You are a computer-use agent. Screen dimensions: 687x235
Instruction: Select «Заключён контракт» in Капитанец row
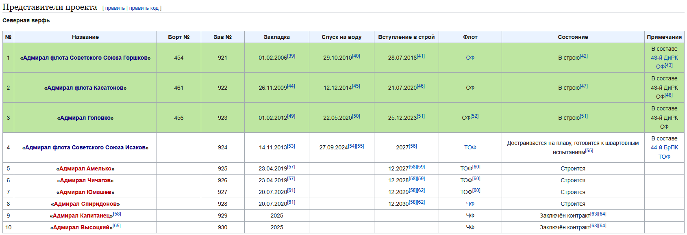click(565, 216)
